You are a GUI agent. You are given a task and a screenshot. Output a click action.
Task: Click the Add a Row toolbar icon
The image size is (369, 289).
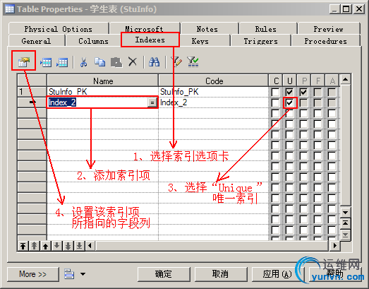pos(62,62)
